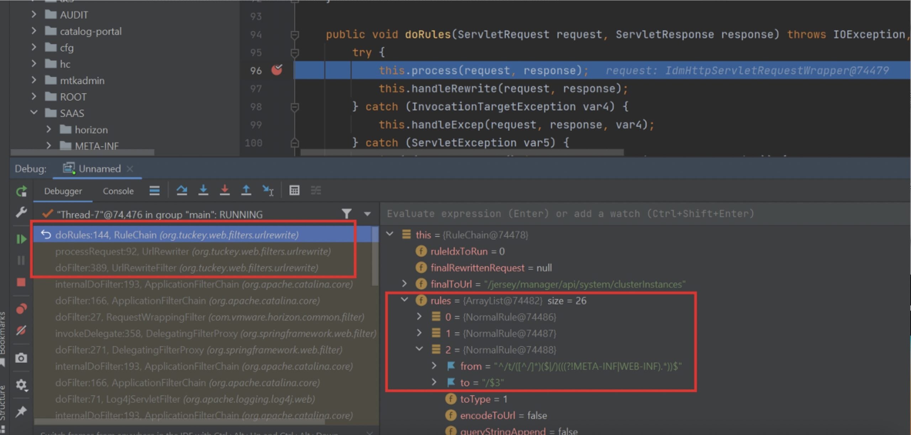Click the Rerun debug session icon
The height and width of the screenshot is (435, 911).
pyautogui.click(x=21, y=191)
